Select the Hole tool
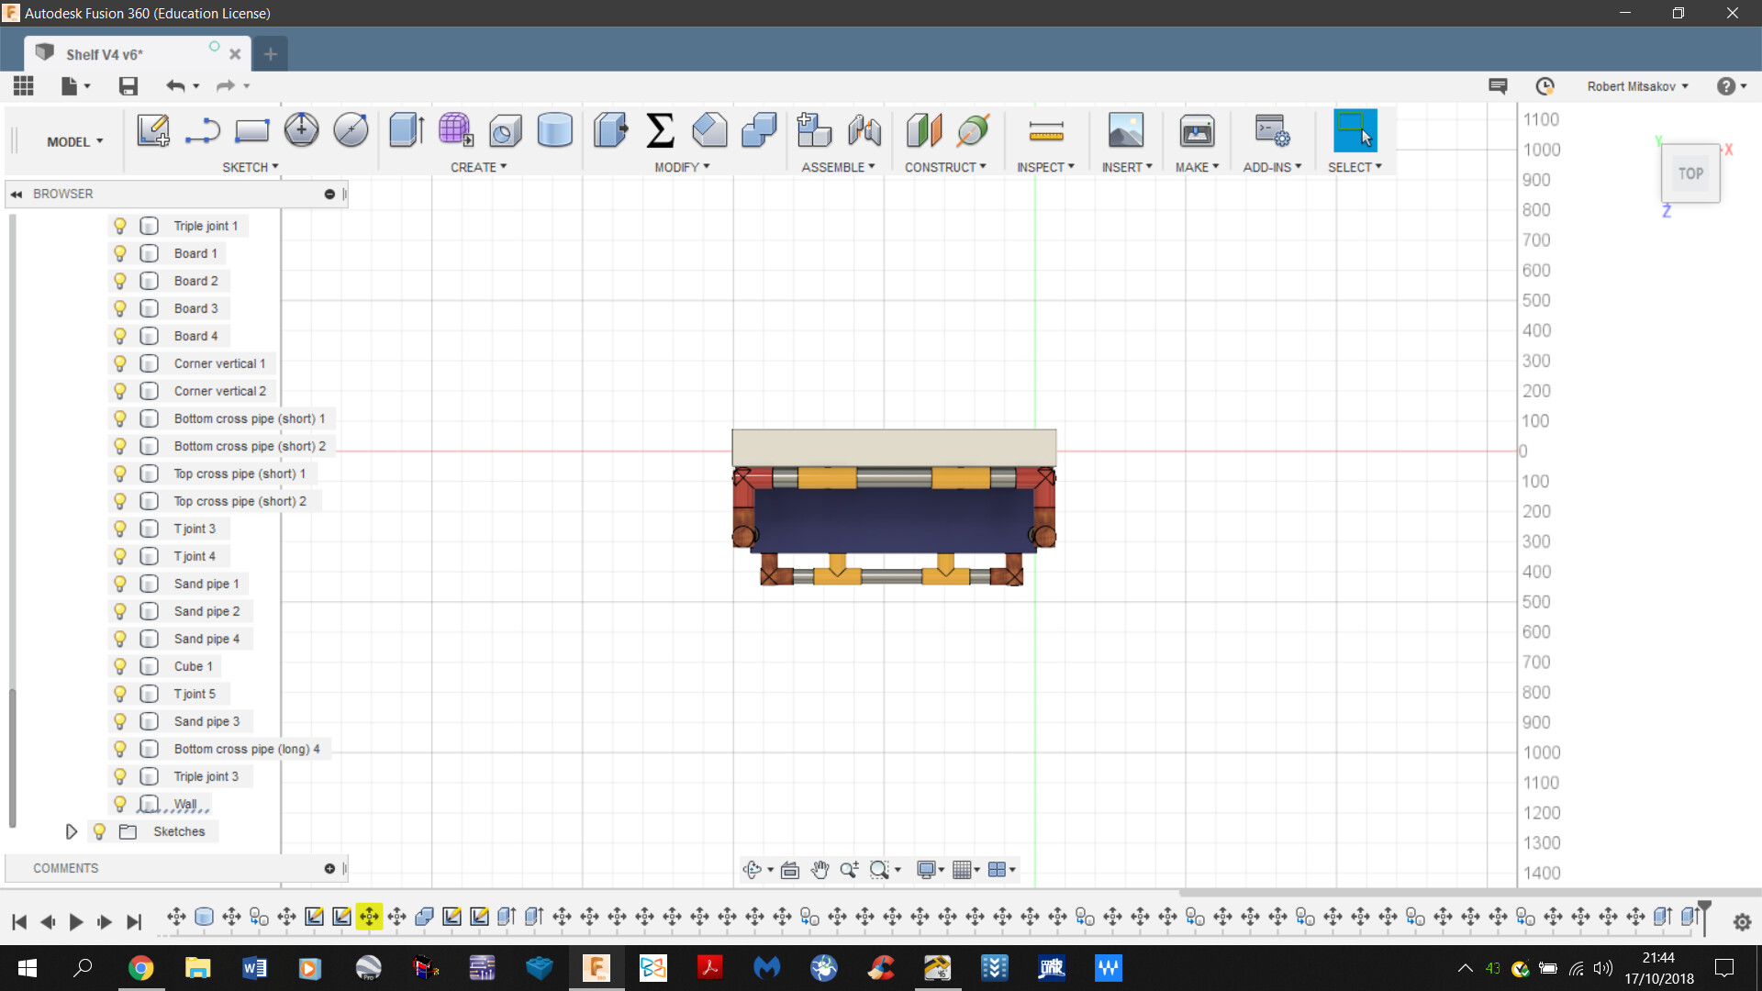Viewport: 1762px width, 991px height. (505, 130)
